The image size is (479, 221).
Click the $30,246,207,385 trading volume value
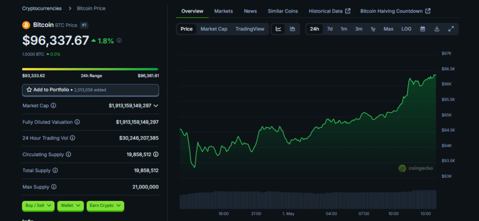pyautogui.click(x=138, y=138)
